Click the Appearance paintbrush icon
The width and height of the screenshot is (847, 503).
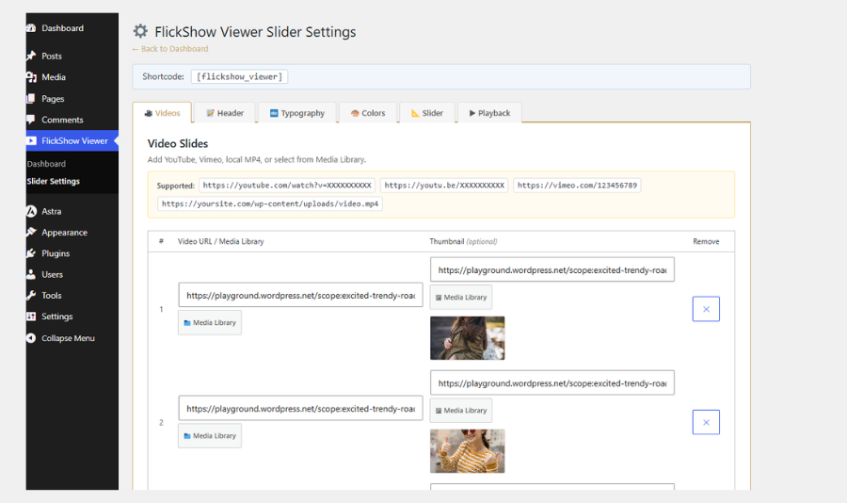pyautogui.click(x=31, y=232)
